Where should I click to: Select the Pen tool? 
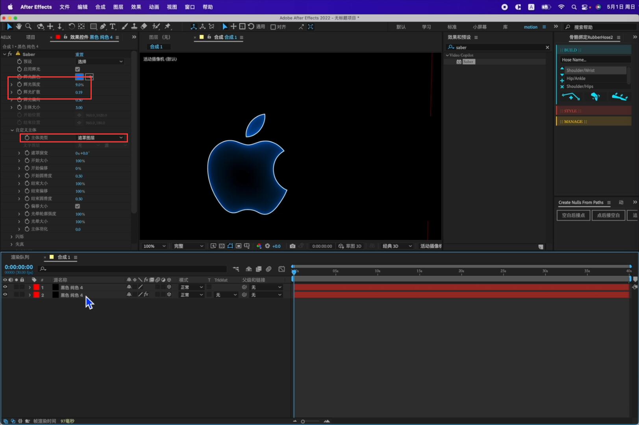point(103,26)
